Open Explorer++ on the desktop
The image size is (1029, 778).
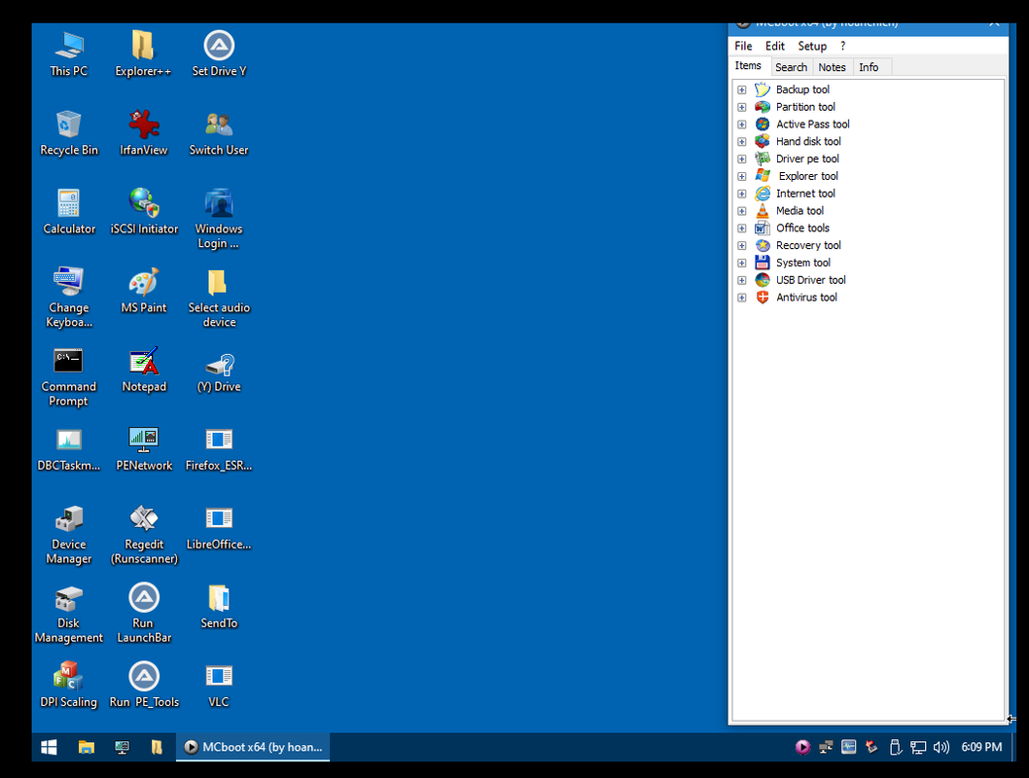(143, 53)
